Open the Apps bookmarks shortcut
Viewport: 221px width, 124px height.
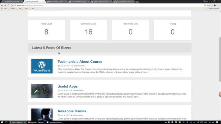[x=4, y=9]
